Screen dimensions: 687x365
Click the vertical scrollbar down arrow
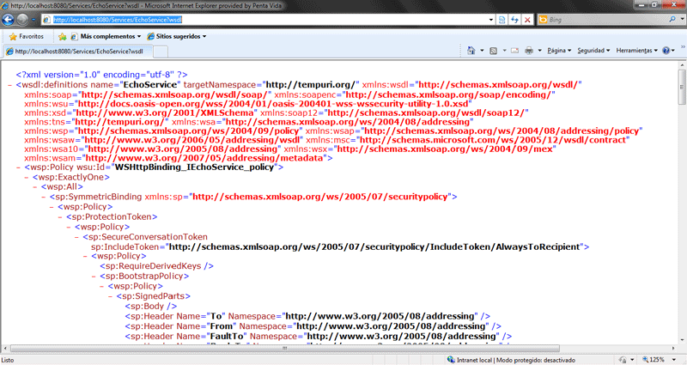pos(682,340)
